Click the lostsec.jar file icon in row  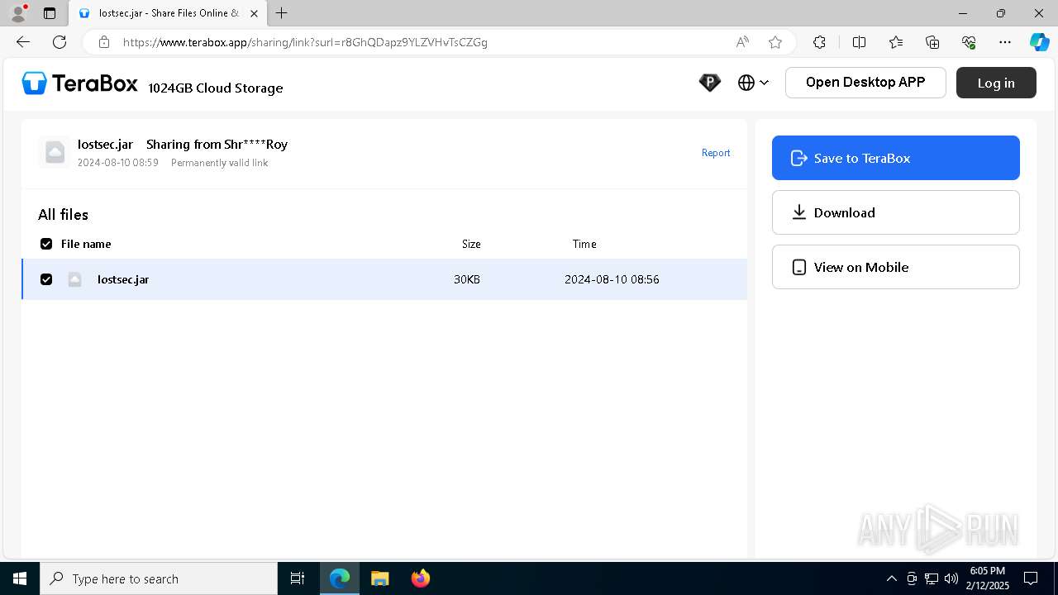coord(74,279)
